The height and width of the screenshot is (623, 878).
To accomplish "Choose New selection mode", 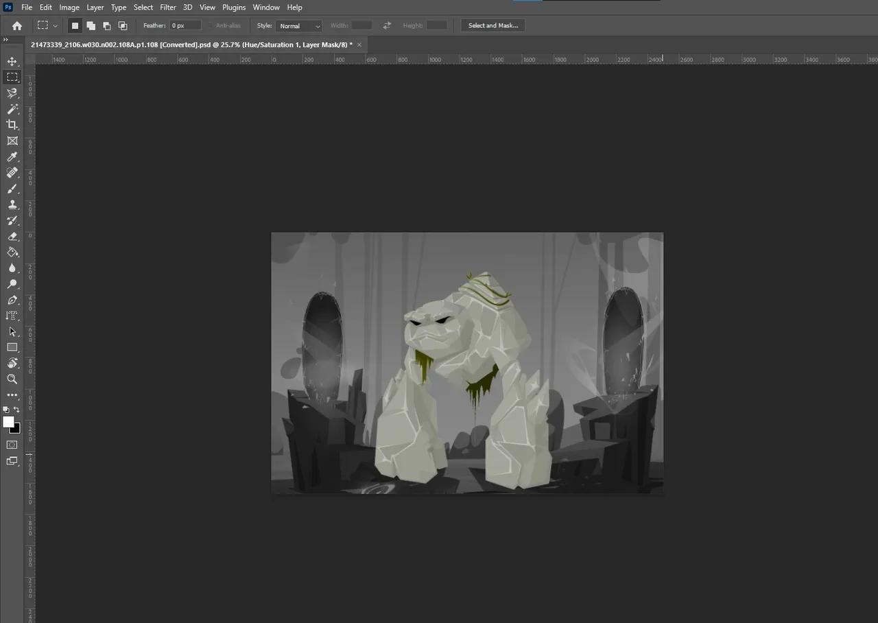I will [75, 25].
